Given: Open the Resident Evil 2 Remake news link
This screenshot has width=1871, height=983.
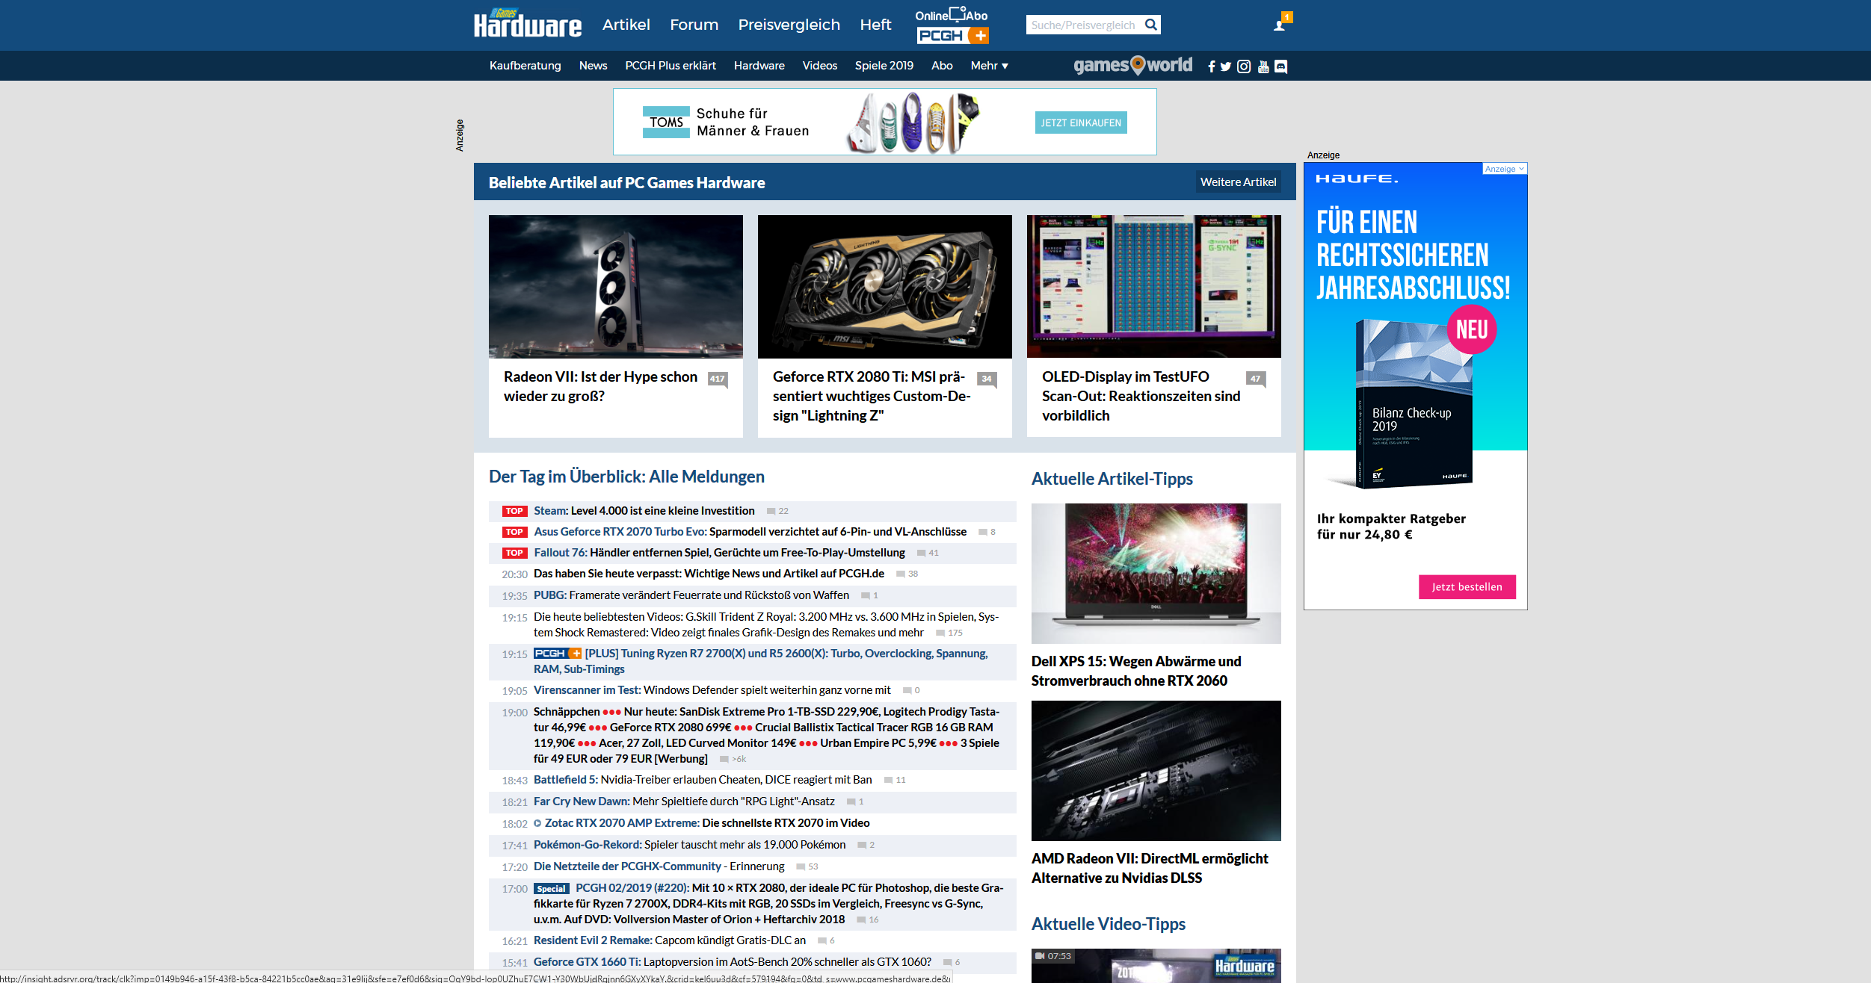Looking at the screenshot, I should [670, 940].
